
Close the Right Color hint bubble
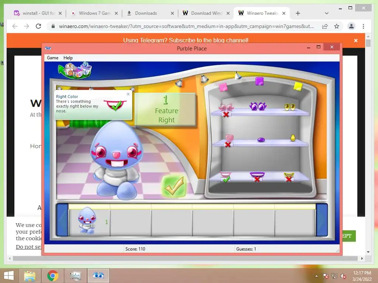[x=128, y=94]
